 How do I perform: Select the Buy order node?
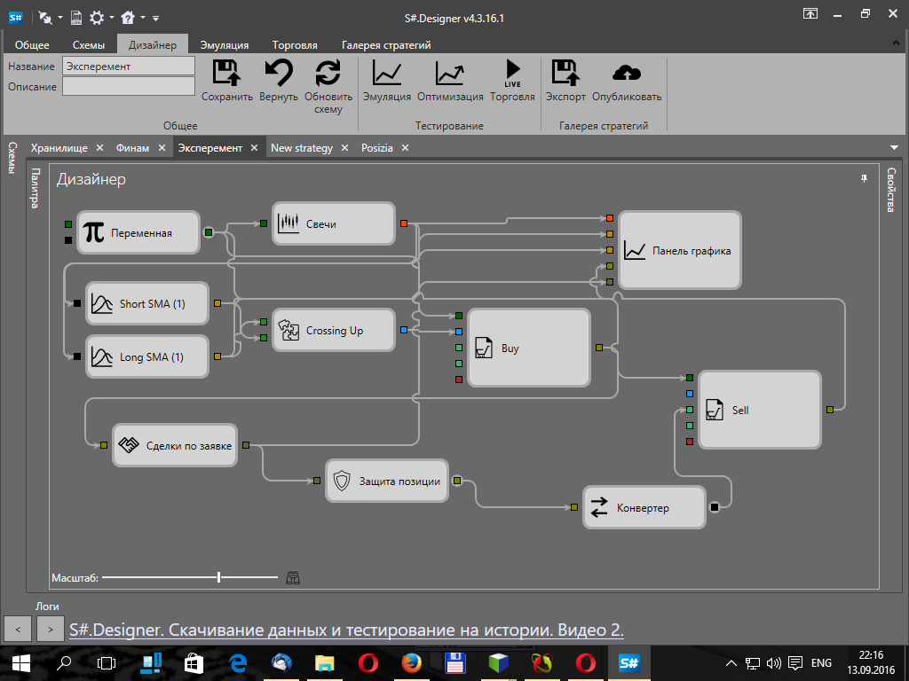(x=529, y=348)
